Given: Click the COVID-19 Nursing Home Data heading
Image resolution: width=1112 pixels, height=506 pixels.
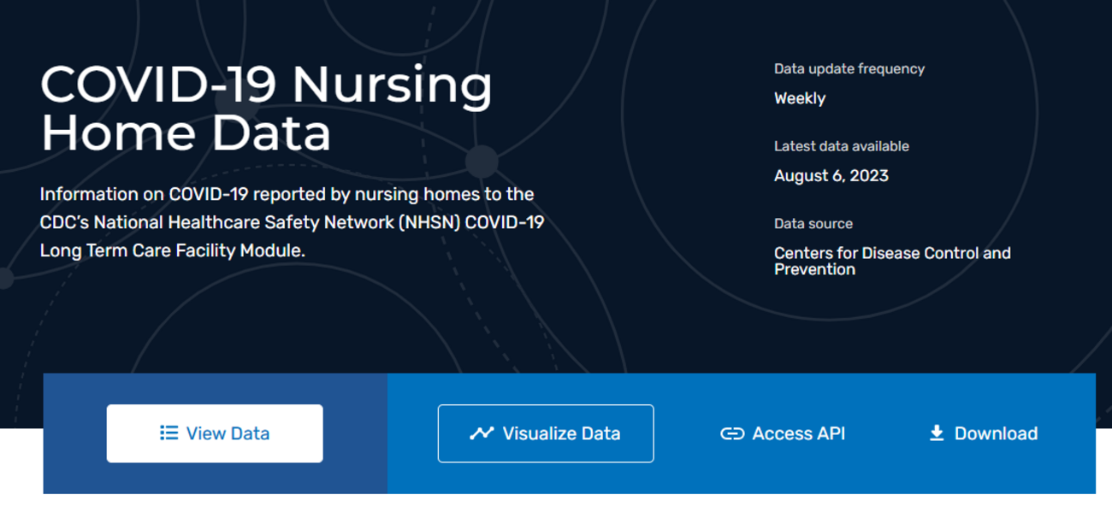Looking at the screenshot, I should [x=266, y=108].
